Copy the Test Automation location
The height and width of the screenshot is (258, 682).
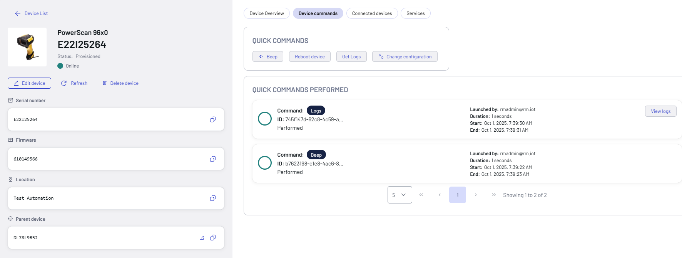click(213, 198)
